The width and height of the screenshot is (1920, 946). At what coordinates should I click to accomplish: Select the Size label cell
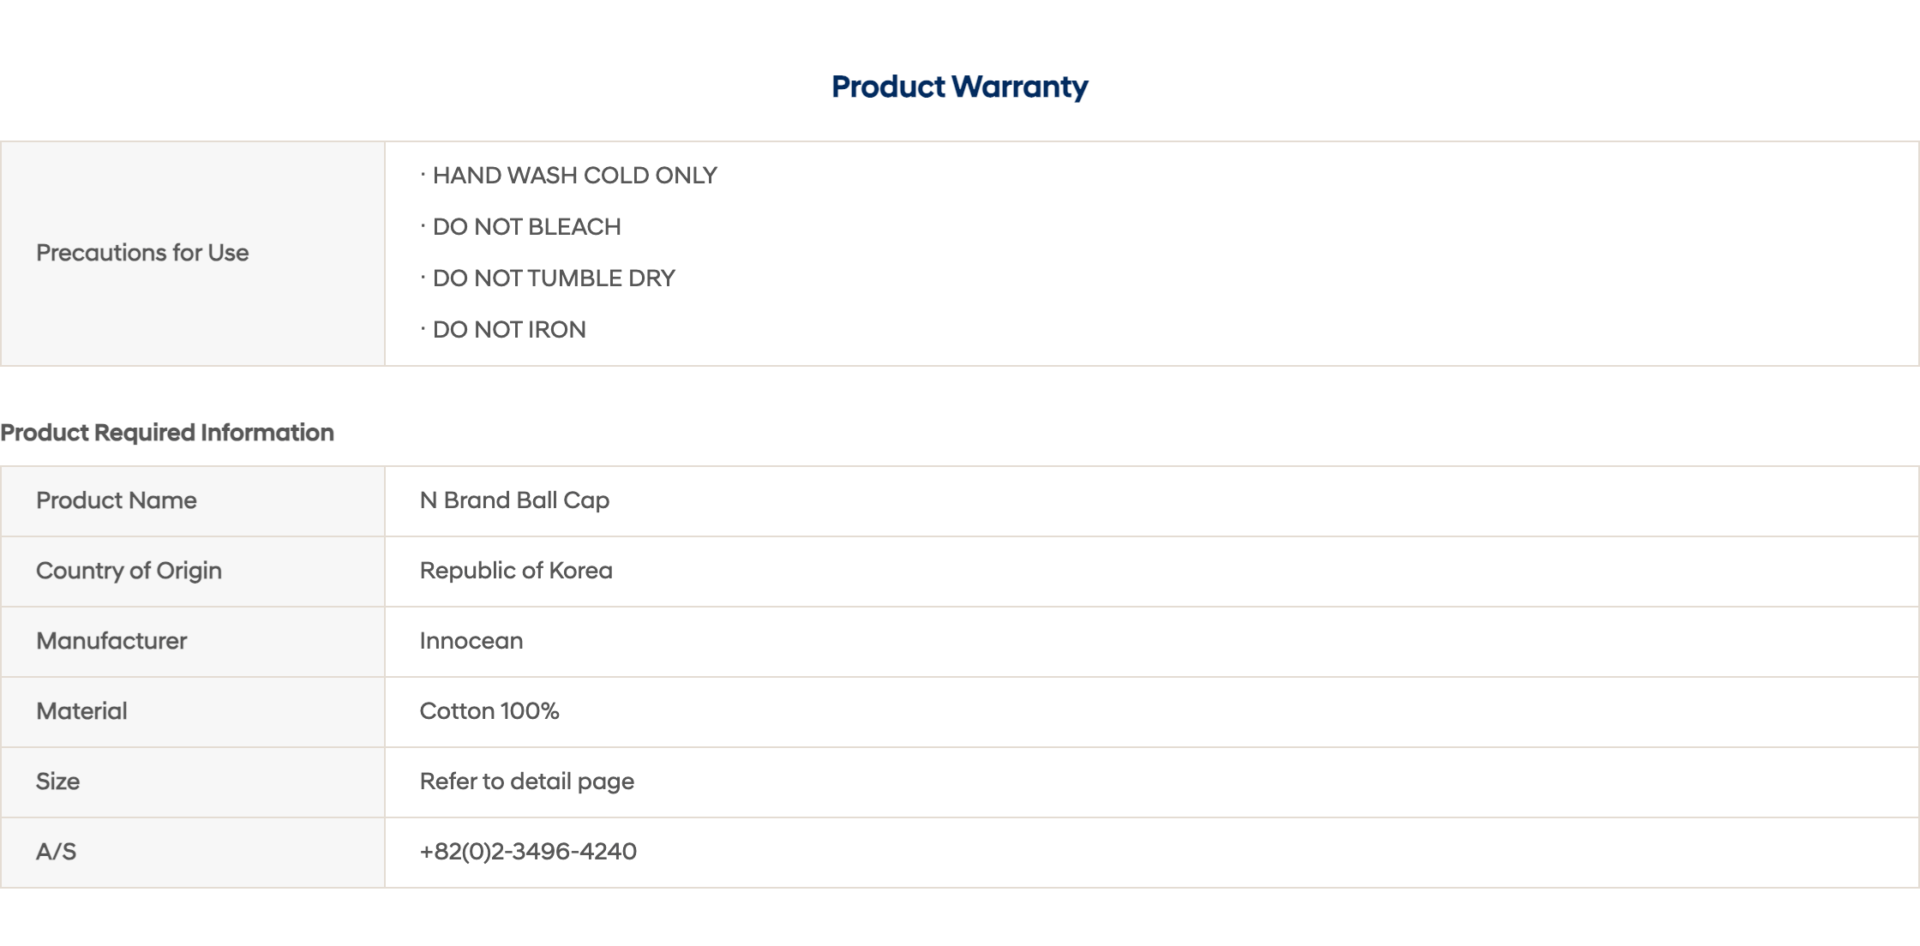pyautogui.click(x=193, y=782)
